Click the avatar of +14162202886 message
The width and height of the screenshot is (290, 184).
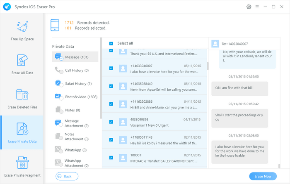123,104
